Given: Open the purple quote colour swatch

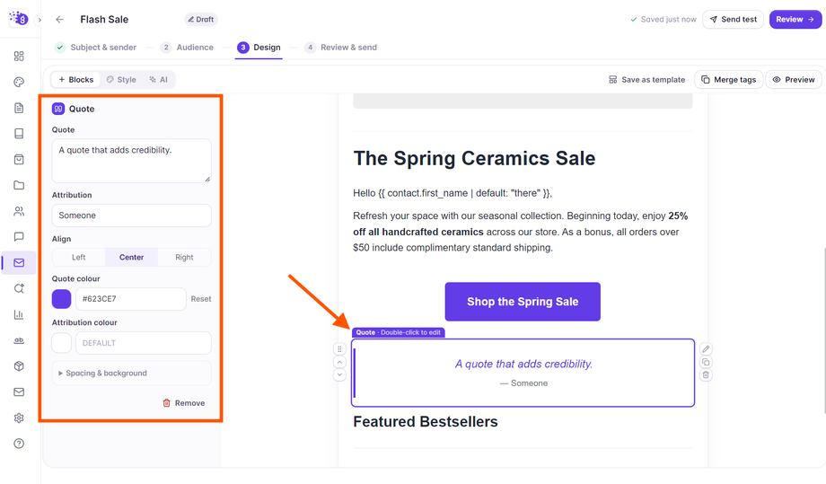Looking at the screenshot, I should point(62,299).
